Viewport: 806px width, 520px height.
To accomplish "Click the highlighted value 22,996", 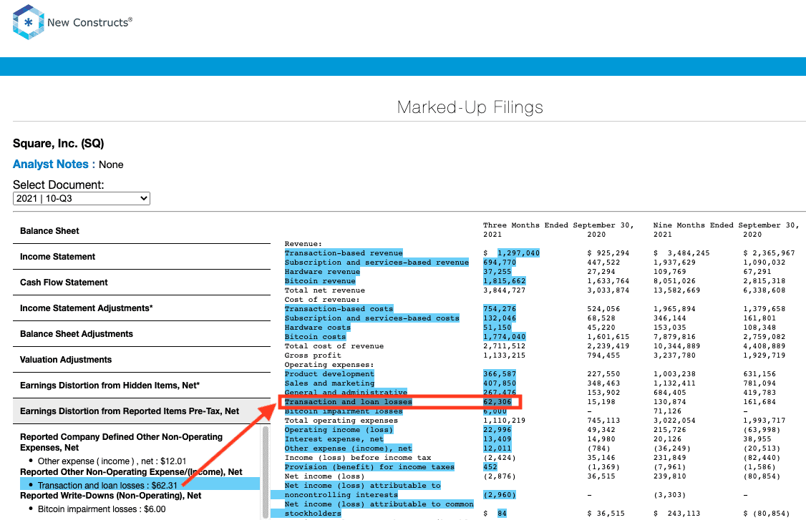I will [497, 430].
